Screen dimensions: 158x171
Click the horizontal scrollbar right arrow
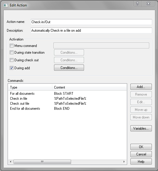[124, 162]
